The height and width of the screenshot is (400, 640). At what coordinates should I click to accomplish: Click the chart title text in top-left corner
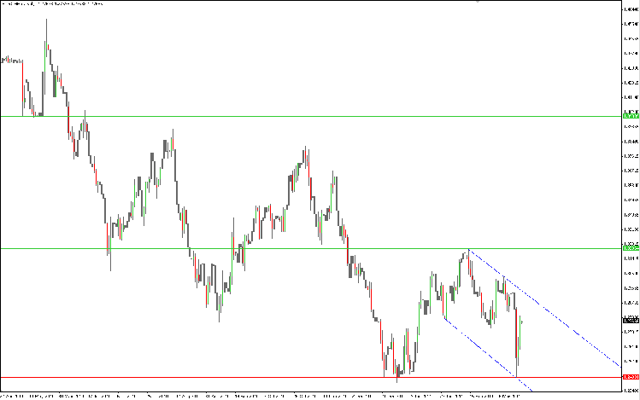pyautogui.click(x=53, y=3)
